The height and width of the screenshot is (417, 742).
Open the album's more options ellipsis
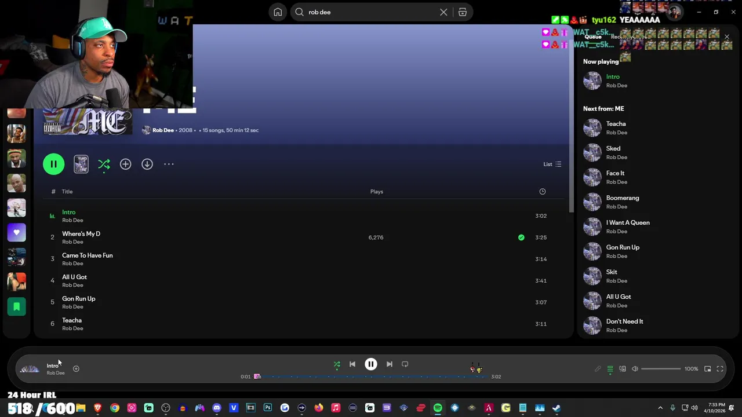pyautogui.click(x=169, y=164)
